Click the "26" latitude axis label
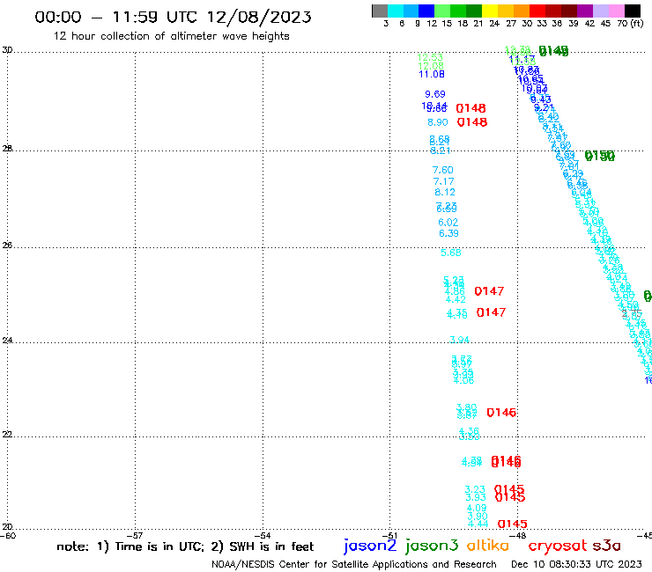652x572 pixels. point(7,246)
